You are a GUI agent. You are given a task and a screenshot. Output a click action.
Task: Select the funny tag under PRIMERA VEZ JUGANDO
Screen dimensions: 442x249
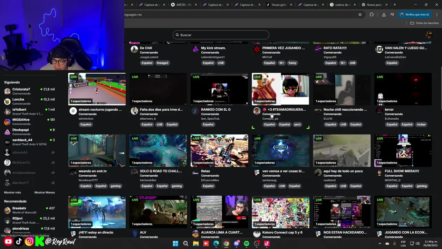pyautogui.click(x=292, y=63)
